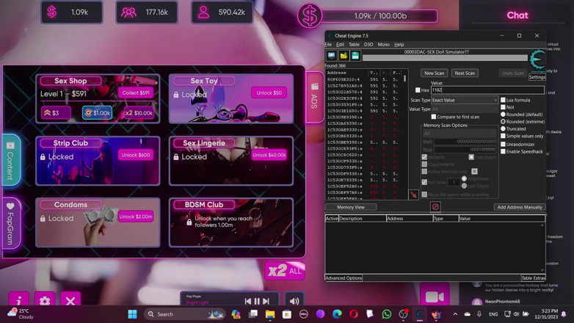Click the pink X button near the gear

(x=70, y=301)
